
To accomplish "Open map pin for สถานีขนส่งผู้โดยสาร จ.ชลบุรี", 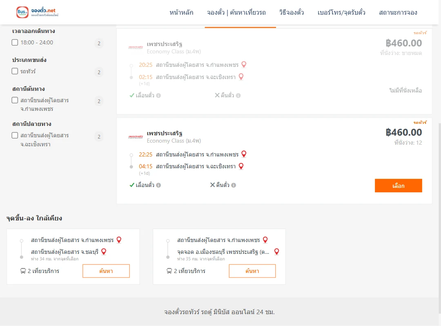I will [x=104, y=251].
